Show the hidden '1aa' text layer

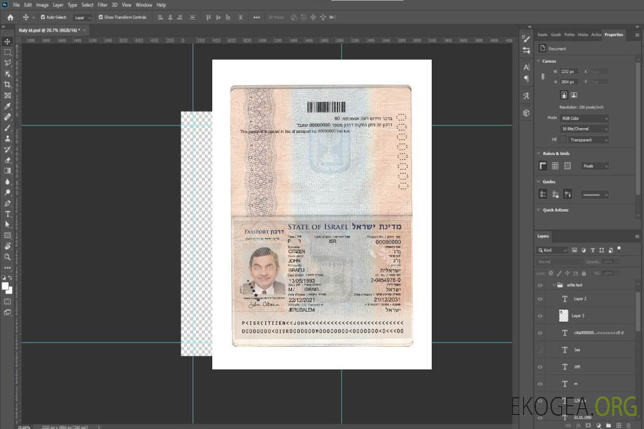[x=540, y=350]
